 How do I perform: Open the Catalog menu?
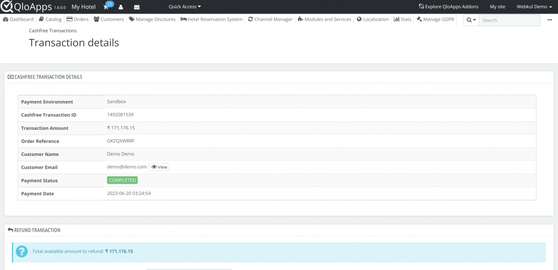[x=50, y=20]
